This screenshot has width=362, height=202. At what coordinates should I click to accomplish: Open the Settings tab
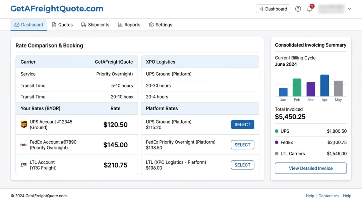pyautogui.click(x=161, y=25)
